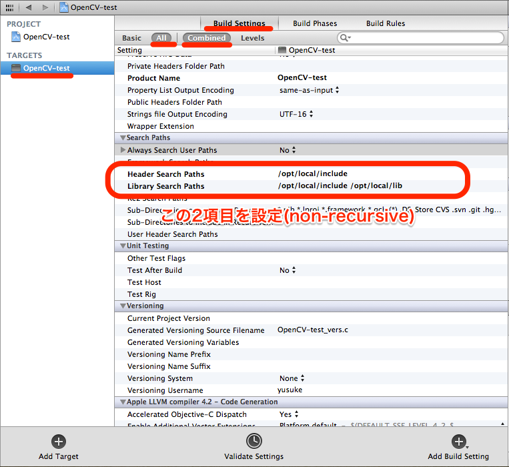Viewport: 509px width, 467px height.
Task: Expand Always Search User Paths row
Action: pos(123,150)
